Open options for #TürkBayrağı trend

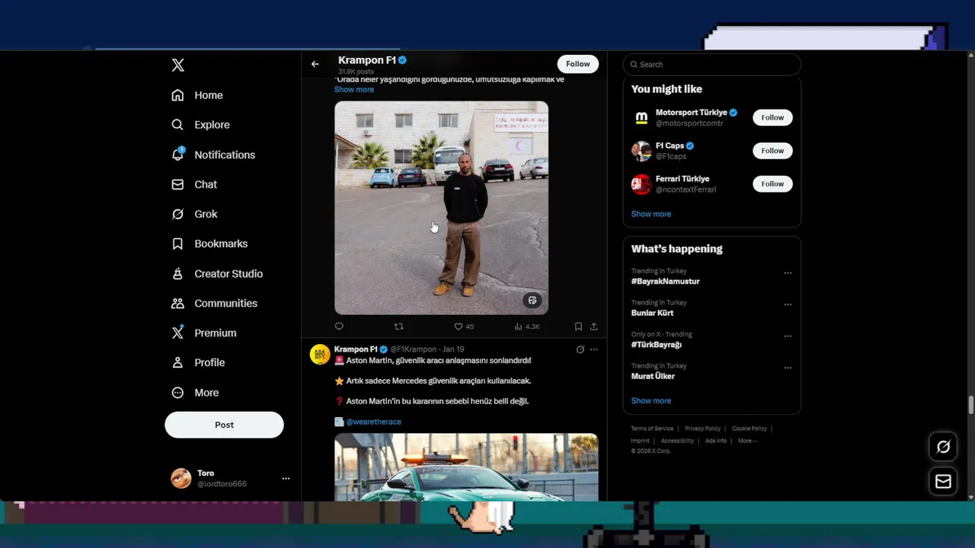788,336
